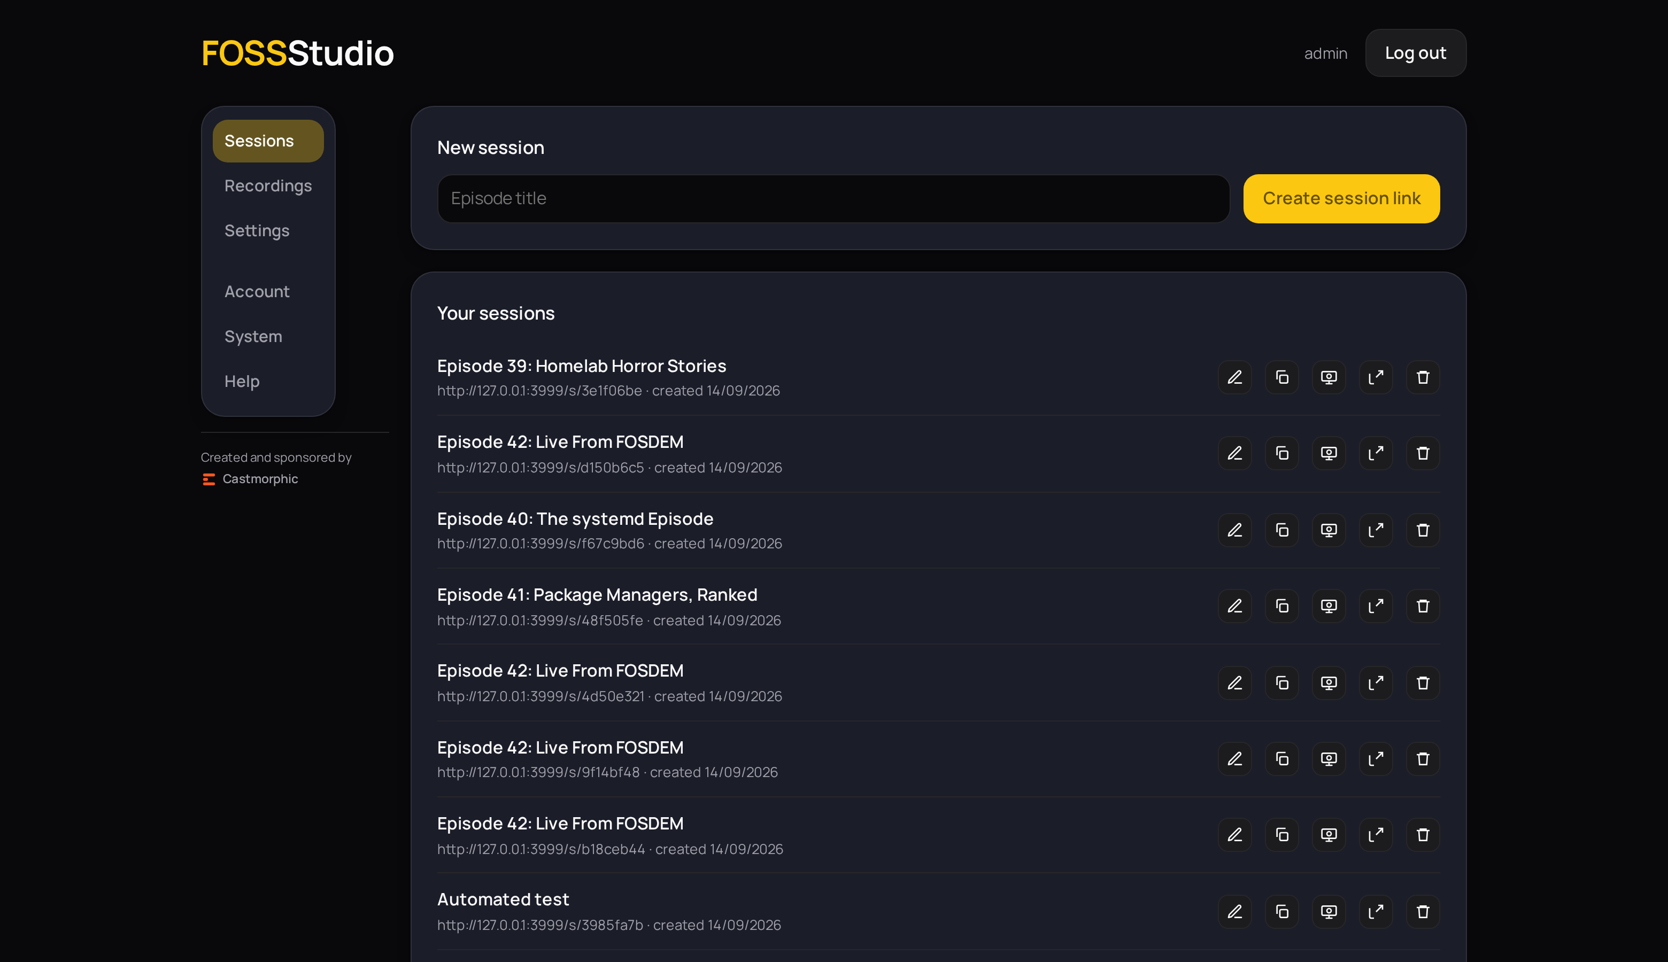The width and height of the screenshot is (1668, 962).
Task: Click the admin username label
Action: (x=1325, y=53)
